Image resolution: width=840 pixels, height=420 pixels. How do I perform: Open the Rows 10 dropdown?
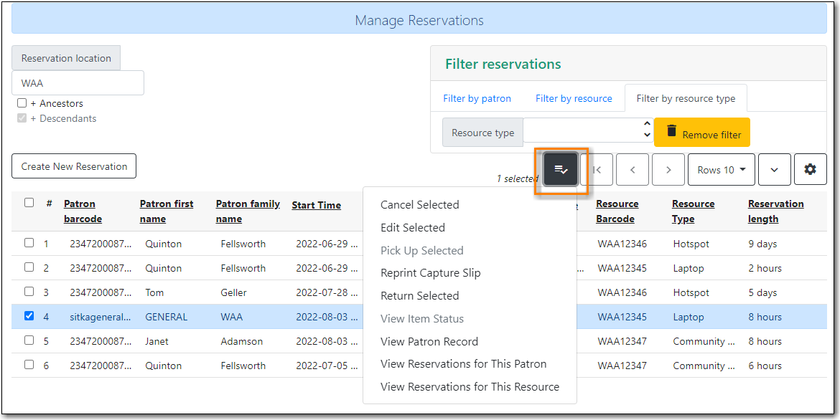click(x=721, y=169)
